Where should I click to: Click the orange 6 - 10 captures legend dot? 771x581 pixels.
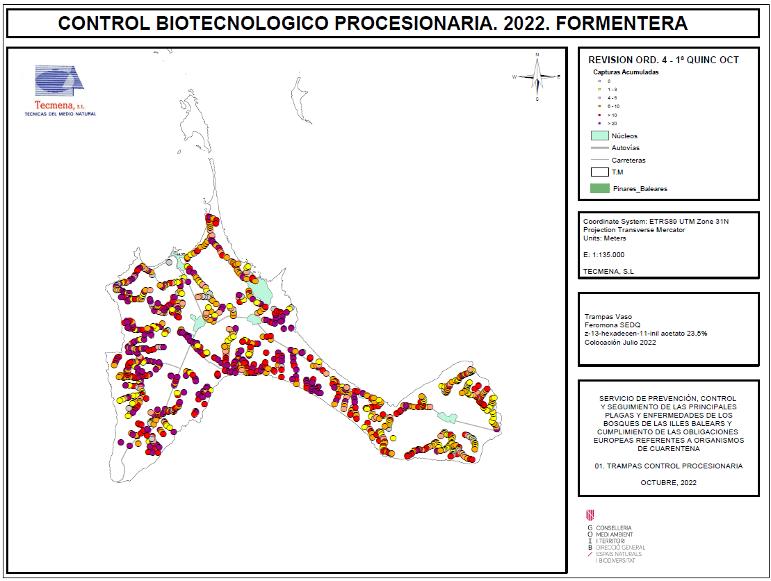599,106
